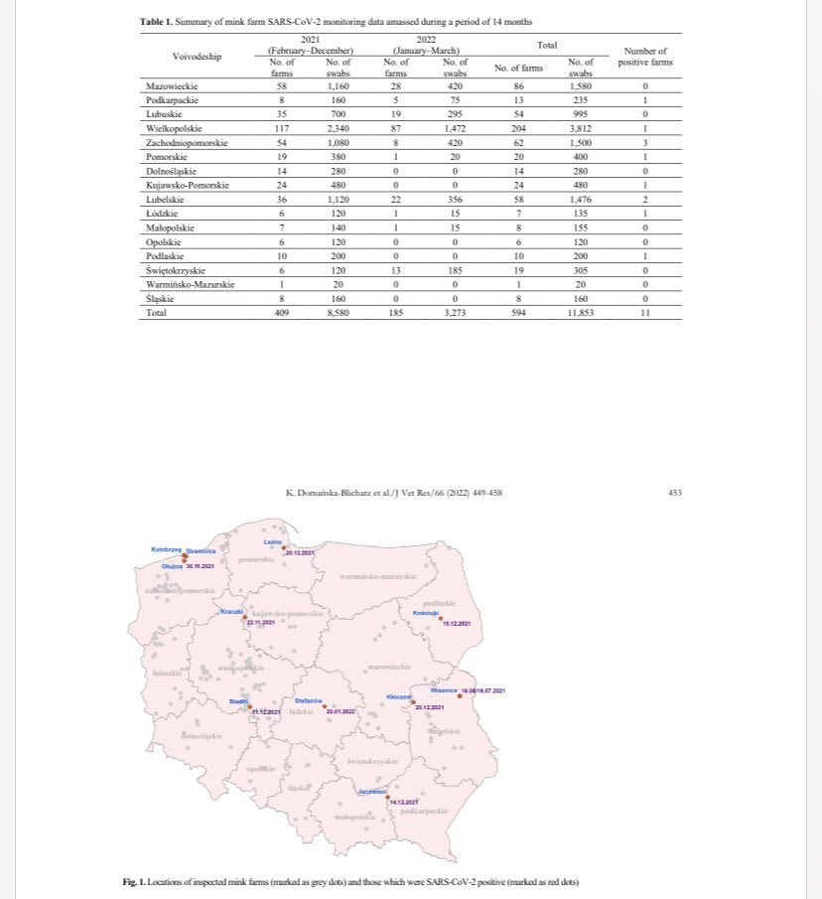Screen dimensions: 822x899
Task: Select the Kościuki positive farm red dot
Action: pyautogui.click(x=441, y=617)
